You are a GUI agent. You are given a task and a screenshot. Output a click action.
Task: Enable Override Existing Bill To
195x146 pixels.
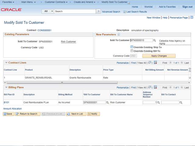pyautogui.click(x=132, y=51)
